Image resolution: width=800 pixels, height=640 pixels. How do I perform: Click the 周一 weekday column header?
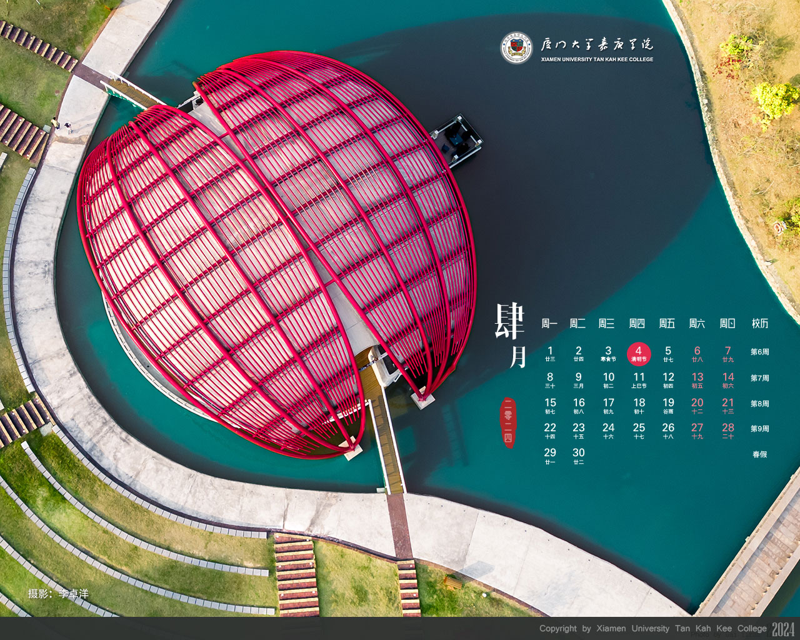549,323
